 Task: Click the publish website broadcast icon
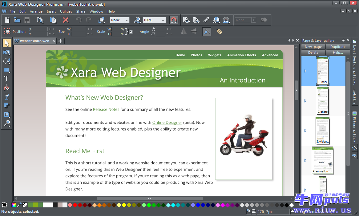(226, 20)
